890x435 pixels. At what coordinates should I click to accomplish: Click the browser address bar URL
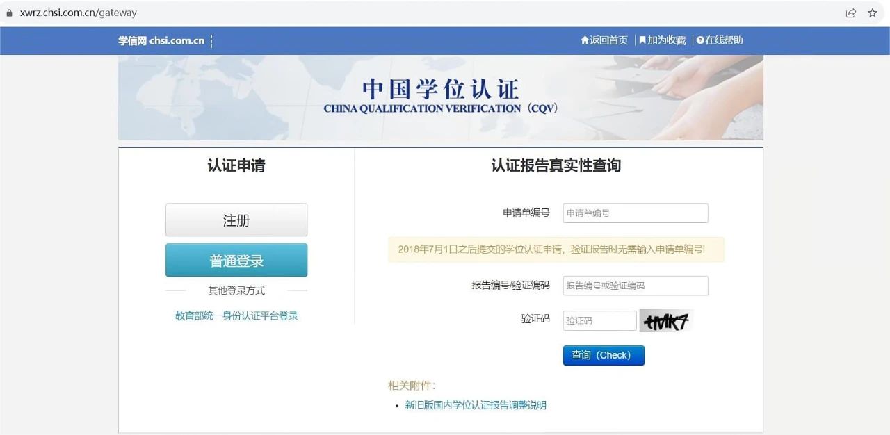[79, 13]
